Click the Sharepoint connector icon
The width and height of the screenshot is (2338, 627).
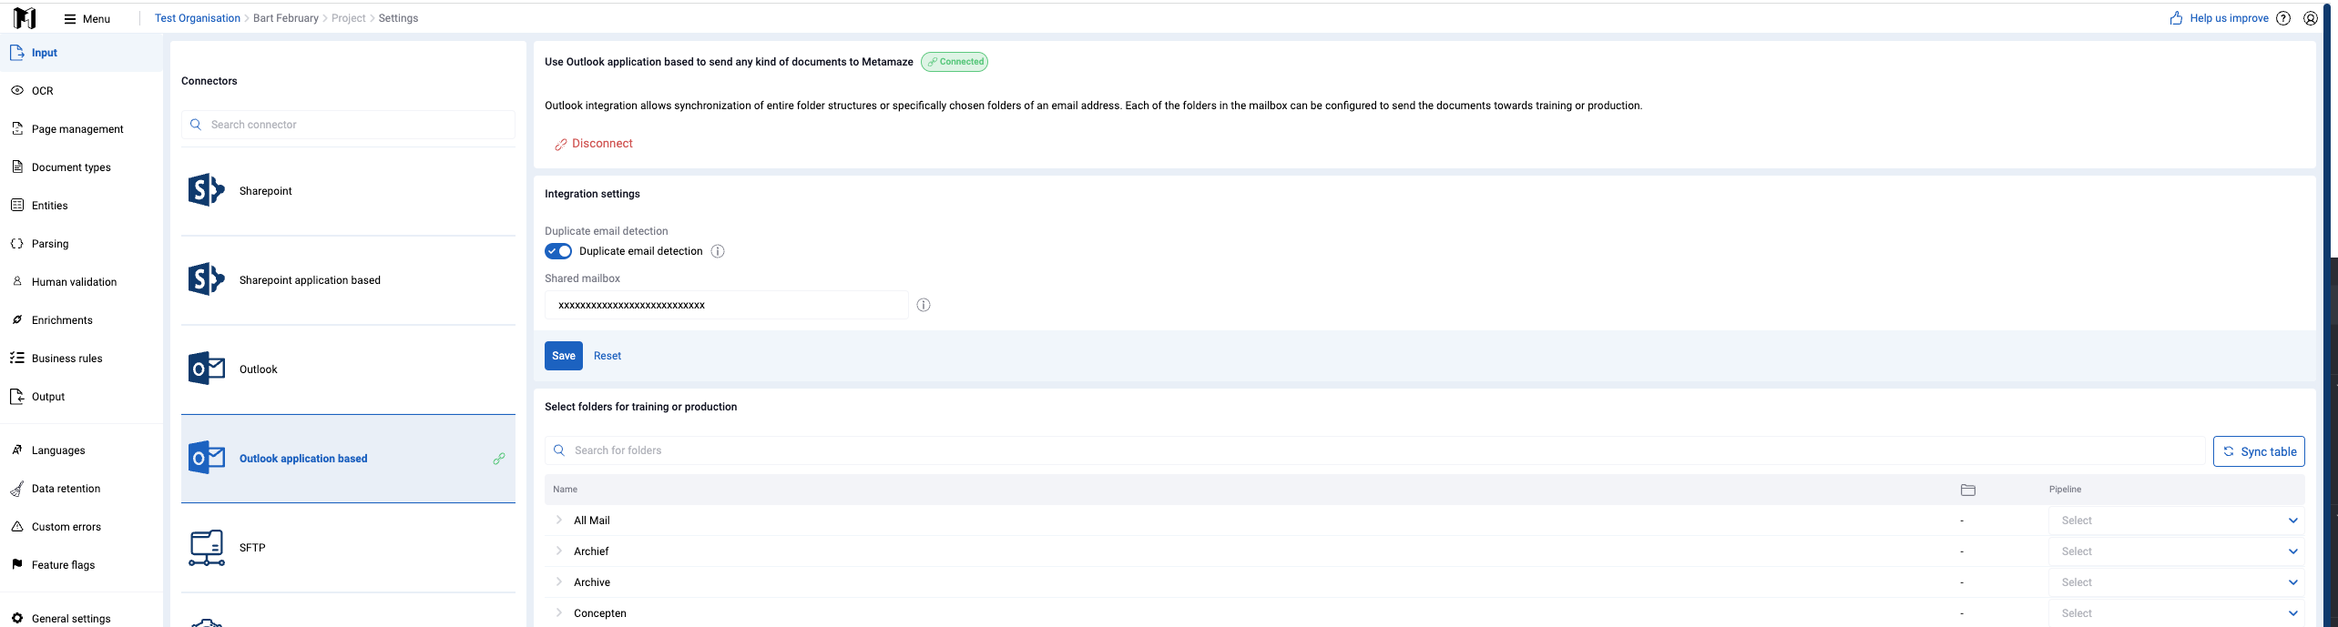[x=207, y=190]
